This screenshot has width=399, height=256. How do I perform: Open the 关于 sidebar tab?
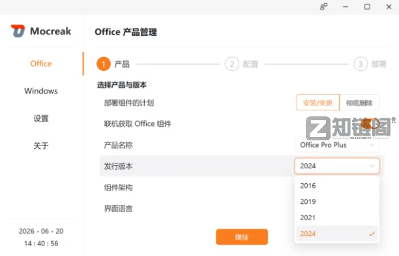coord(41,146)
